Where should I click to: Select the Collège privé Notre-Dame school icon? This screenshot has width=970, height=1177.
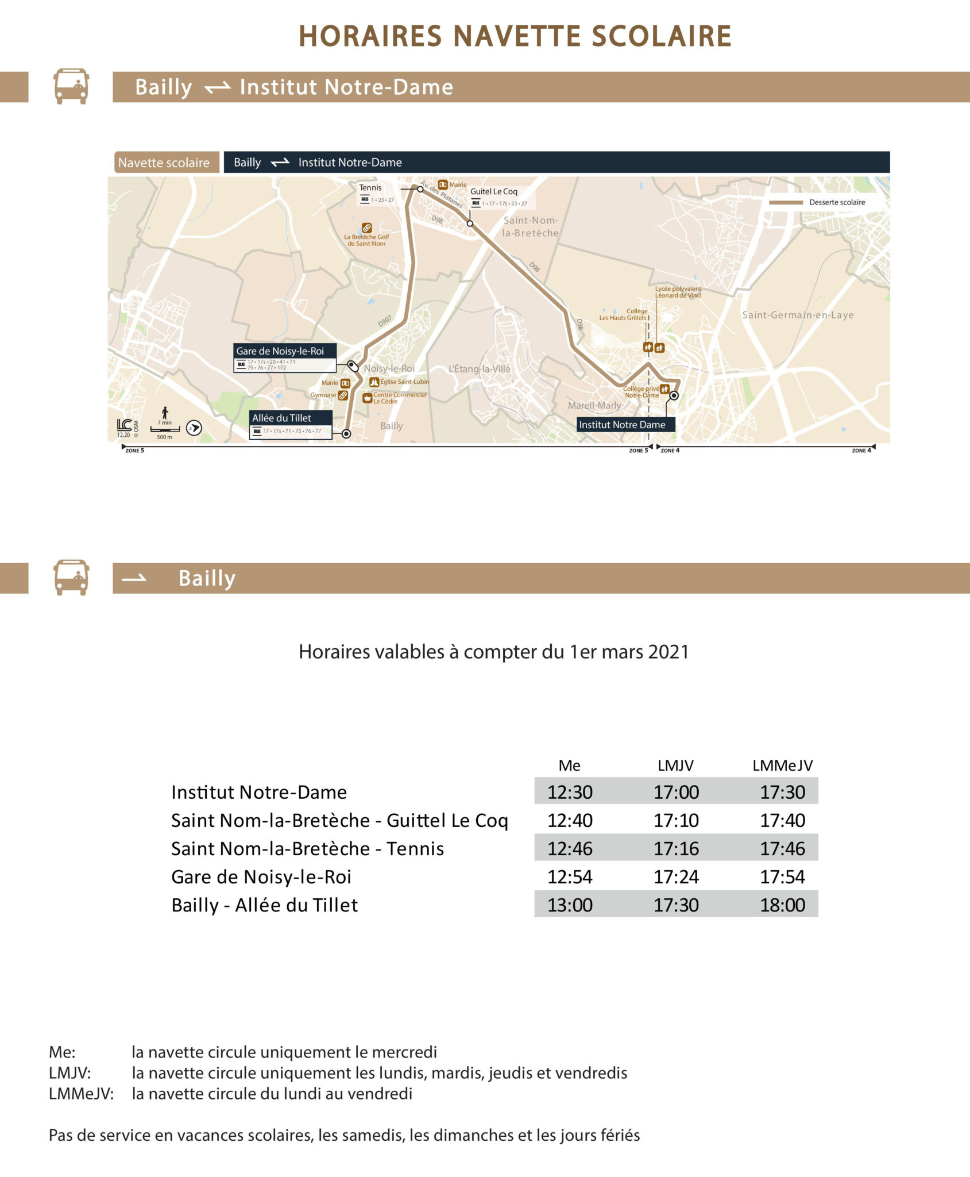click(x=664, y=389)
